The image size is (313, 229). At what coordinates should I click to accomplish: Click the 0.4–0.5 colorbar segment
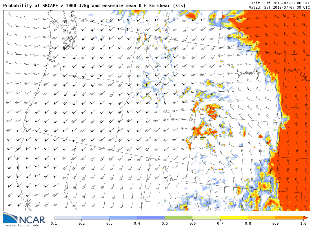151,218
